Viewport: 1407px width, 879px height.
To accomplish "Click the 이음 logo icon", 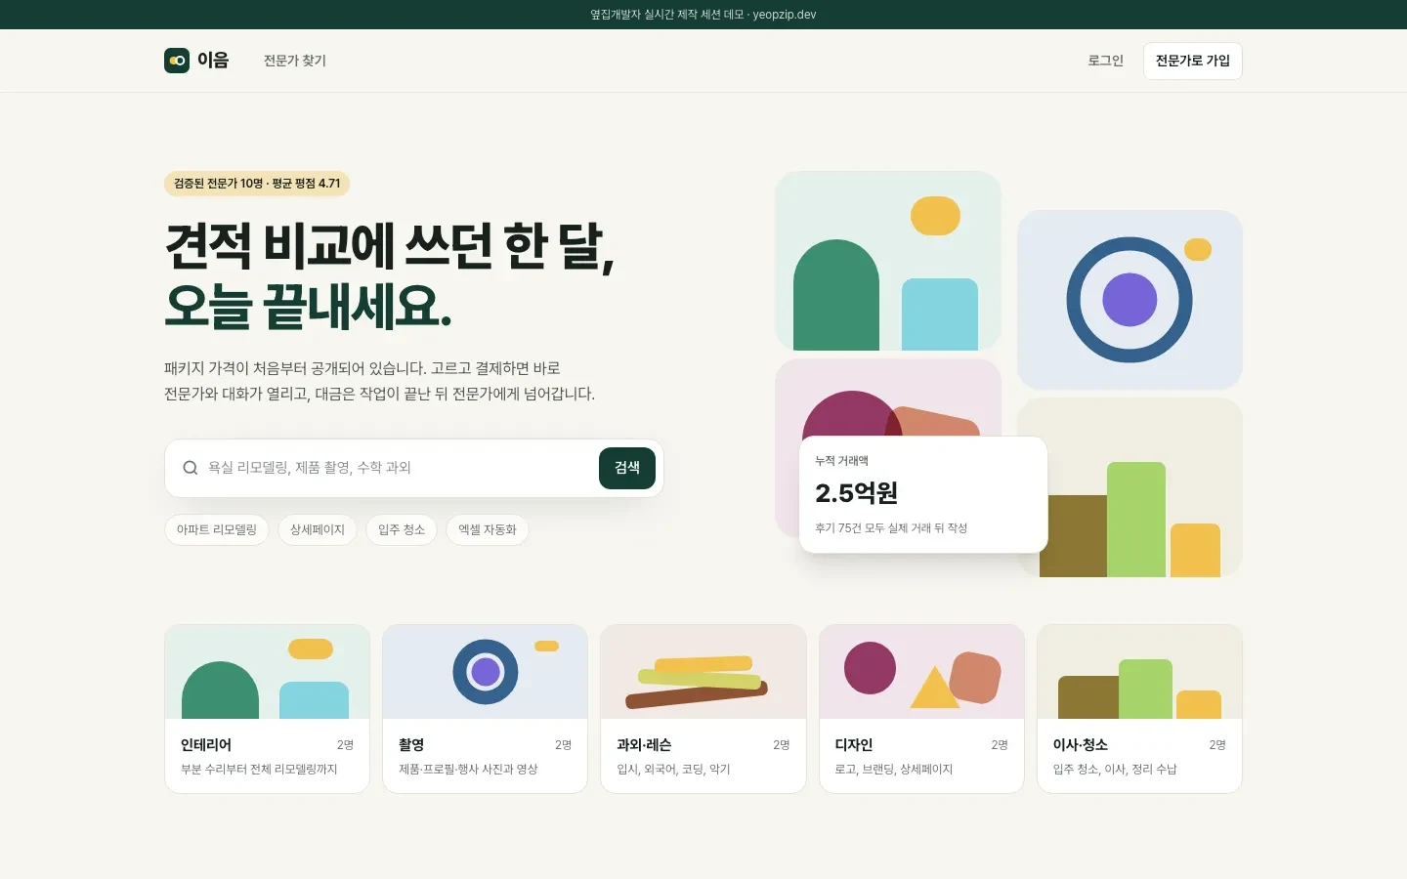I will (x=177, y=61).
